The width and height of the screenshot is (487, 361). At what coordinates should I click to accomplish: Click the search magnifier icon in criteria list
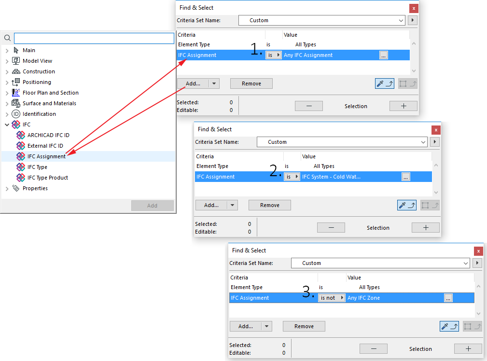[7, 38]
